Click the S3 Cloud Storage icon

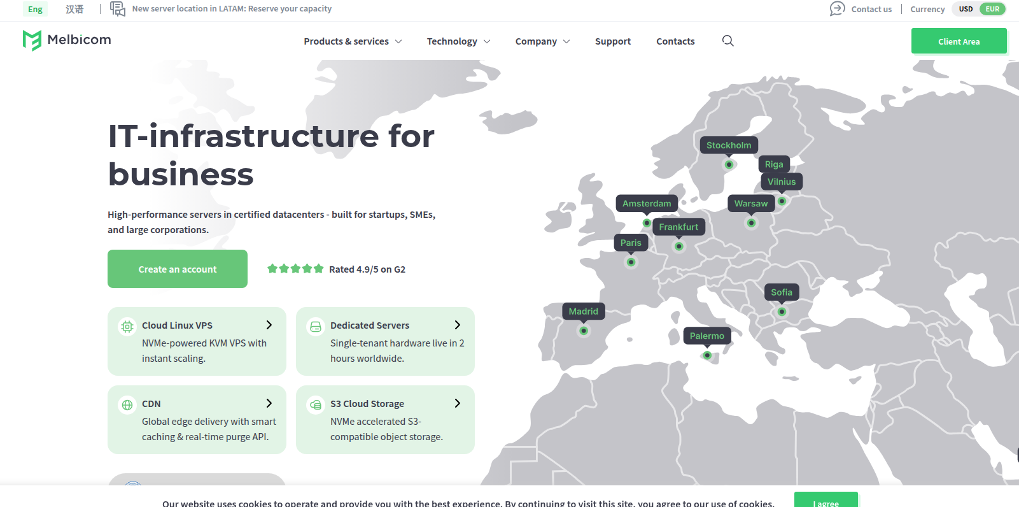pyautogui.click(x=316, y=404)
